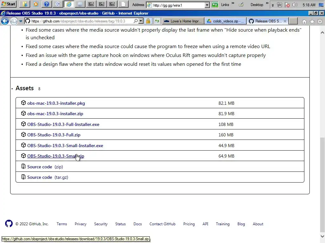The width and height of the screenshot is (325, 243).
Task: Open the recent pages dropdown arrow
Action: click(x=21, y=21)
